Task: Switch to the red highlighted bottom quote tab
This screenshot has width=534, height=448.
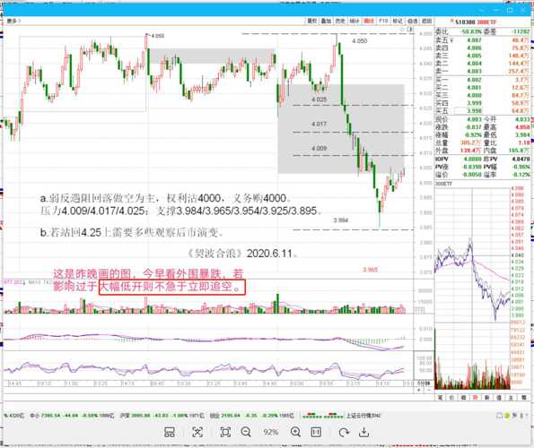Action: pos(475,397)
